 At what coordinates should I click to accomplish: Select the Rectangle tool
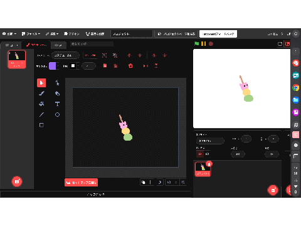pos(41,125)
